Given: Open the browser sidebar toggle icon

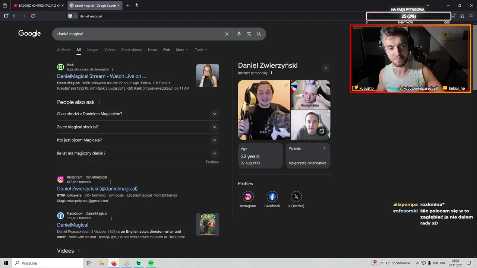Looking at the screenshot, I should coord(6,16).
